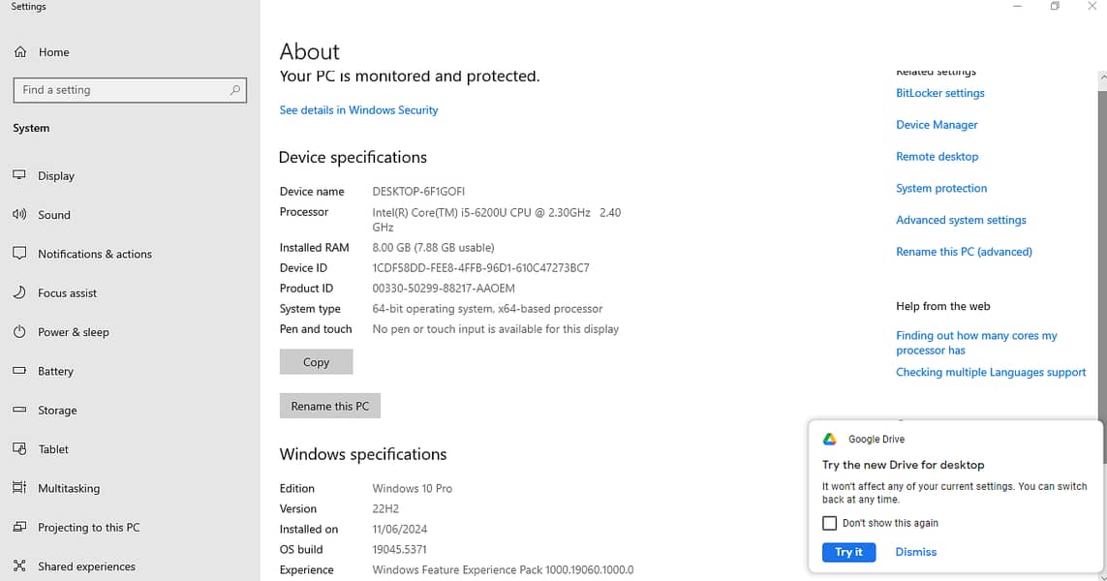
Task: Open System protection link
Action: (x=941, y=189)
